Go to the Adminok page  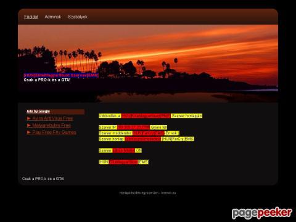53,17
